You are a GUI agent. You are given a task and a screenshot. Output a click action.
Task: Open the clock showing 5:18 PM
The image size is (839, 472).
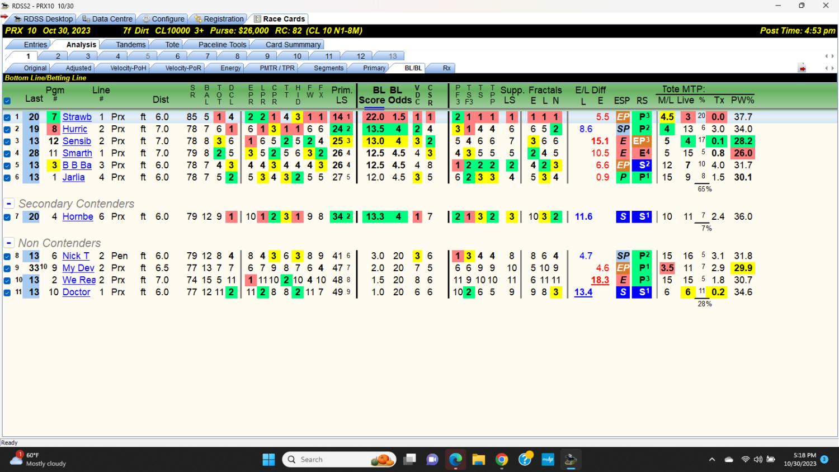pos(799,459)
